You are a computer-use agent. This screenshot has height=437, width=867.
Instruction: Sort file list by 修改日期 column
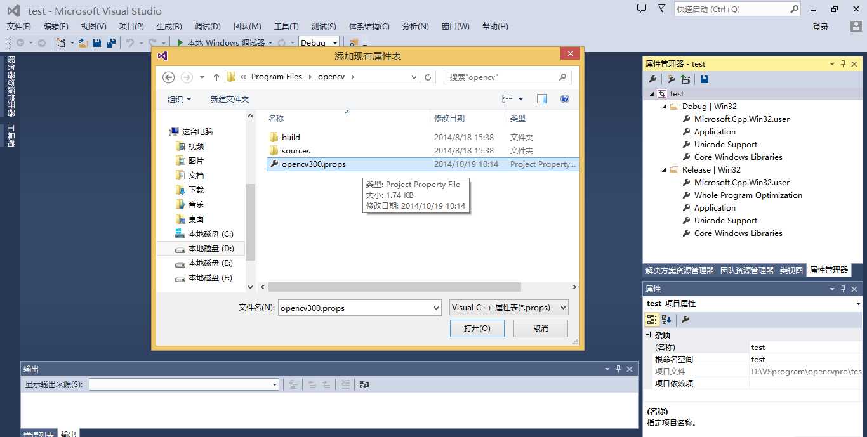pos(449,118)
